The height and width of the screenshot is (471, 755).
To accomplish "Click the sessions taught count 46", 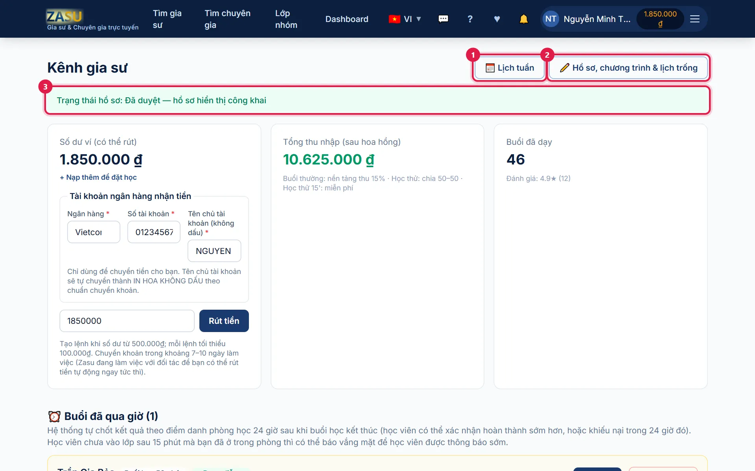I will click(x=516, y=159).
